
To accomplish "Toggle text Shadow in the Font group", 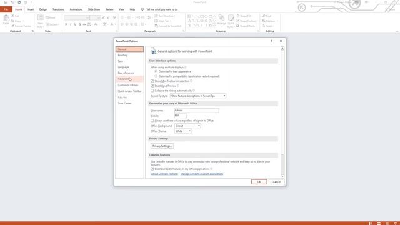I will [80, 24].
